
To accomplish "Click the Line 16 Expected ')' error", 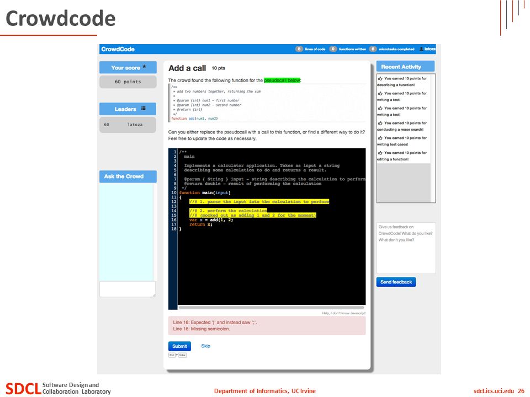I will 215,323.
